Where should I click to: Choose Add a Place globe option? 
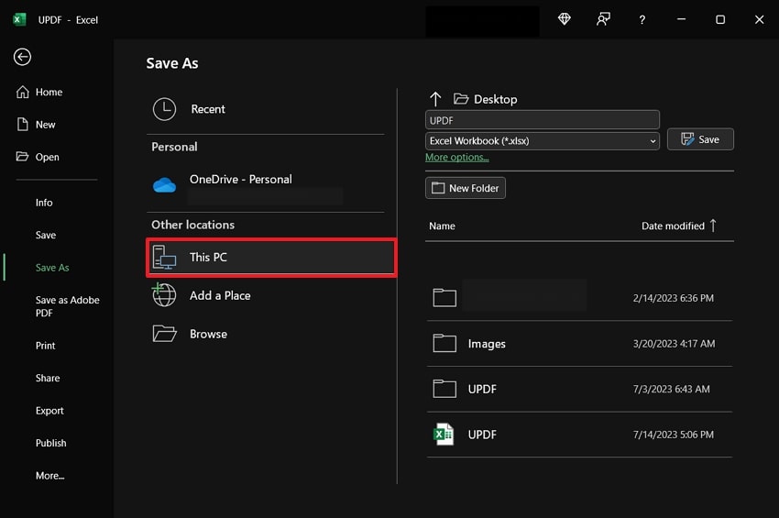219,295
